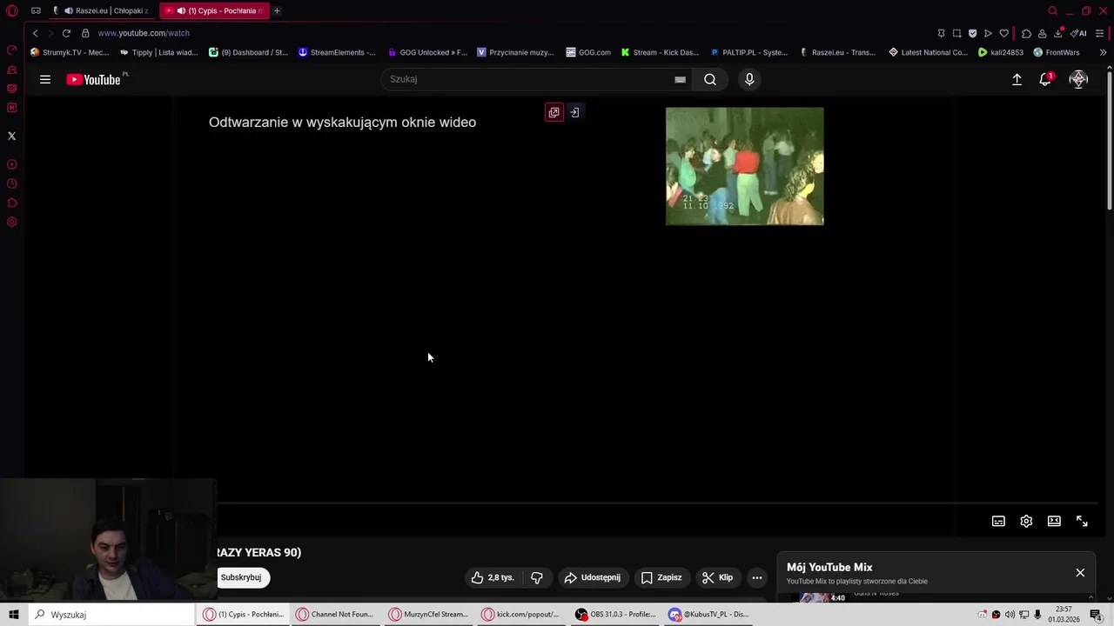Open the StreamElements bookmark

click(x=337, y=52)
